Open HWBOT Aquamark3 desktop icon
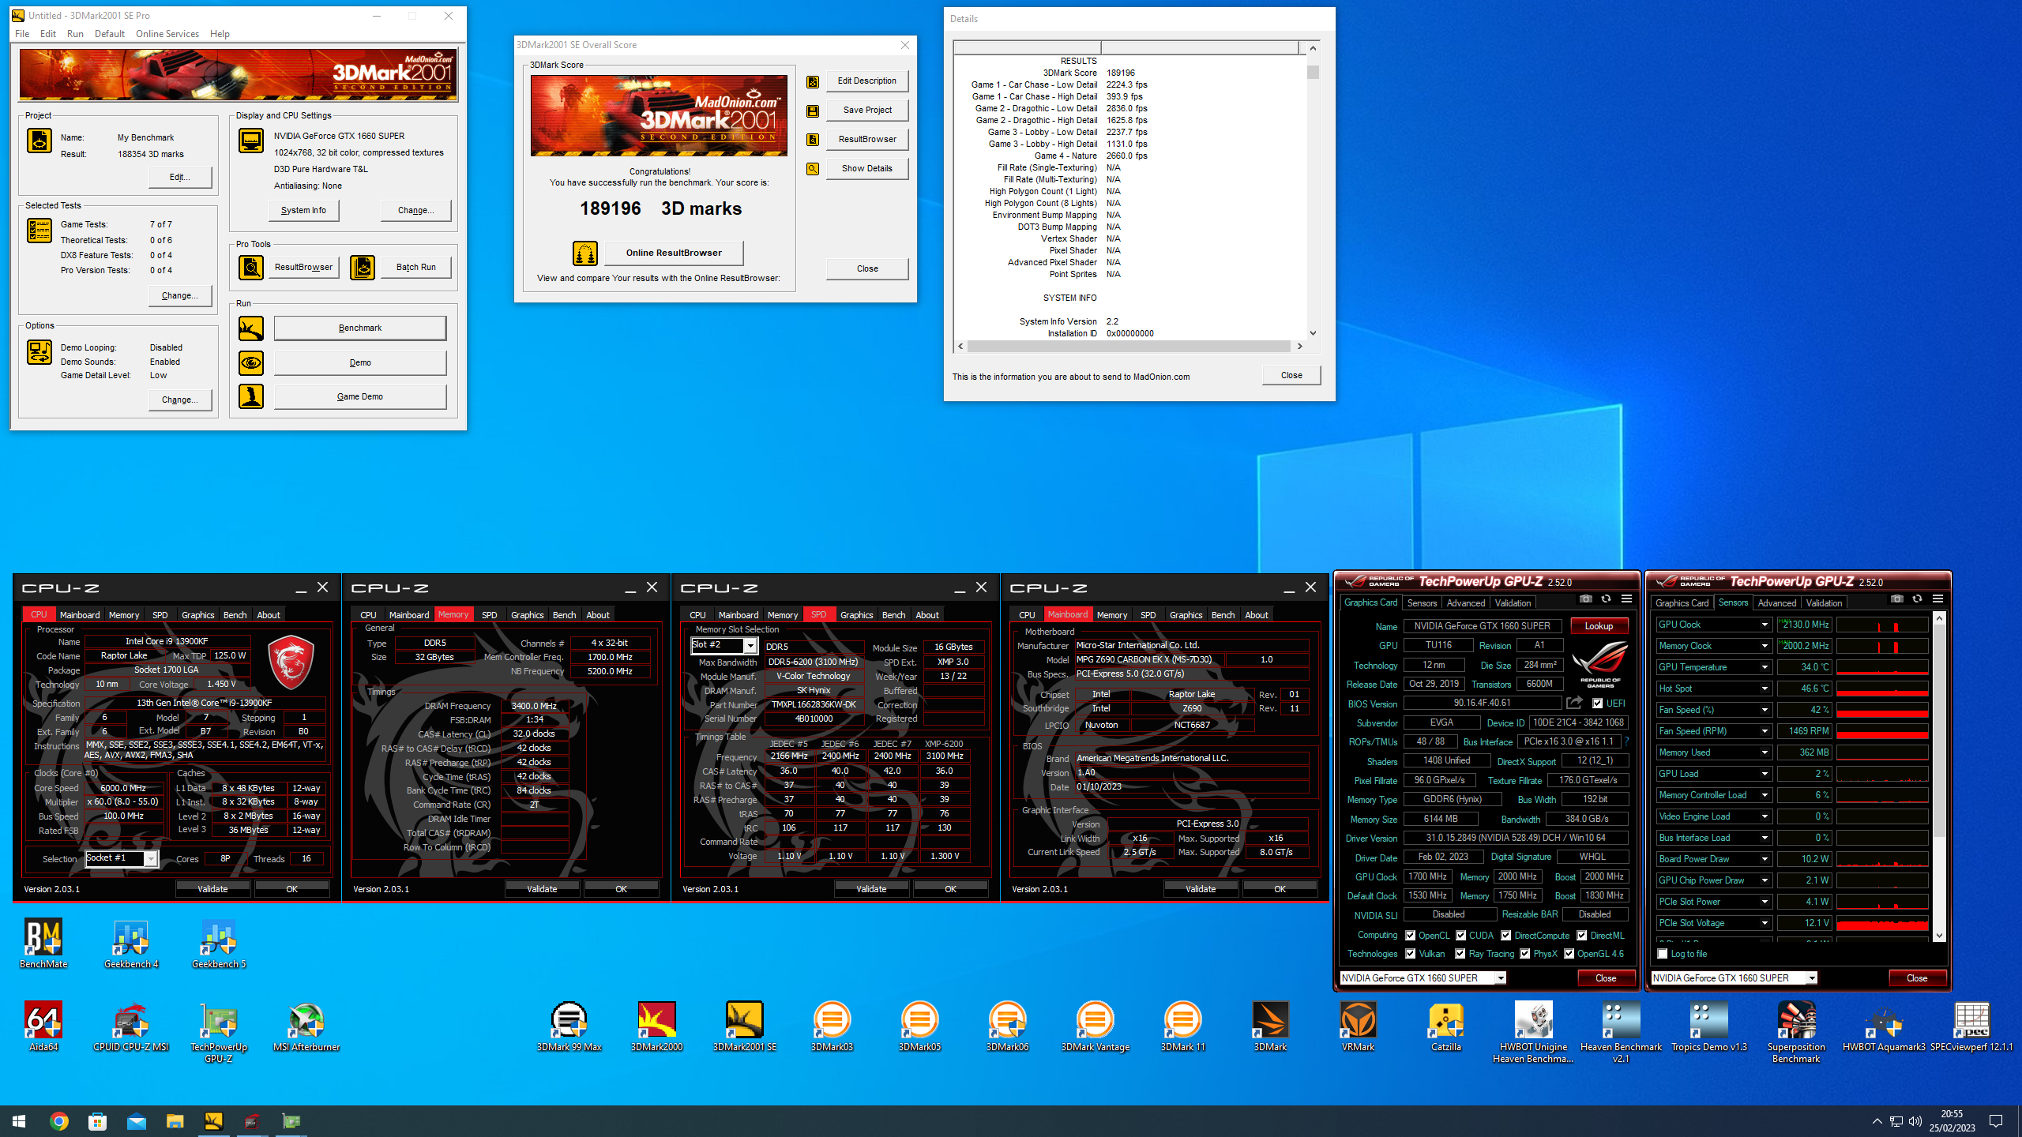This screenshot has width=2022, height=1137. coord(1884,1026)
